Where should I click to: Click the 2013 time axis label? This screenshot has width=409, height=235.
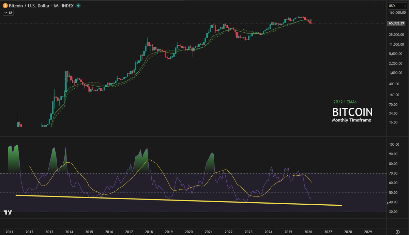coord(49,231)
